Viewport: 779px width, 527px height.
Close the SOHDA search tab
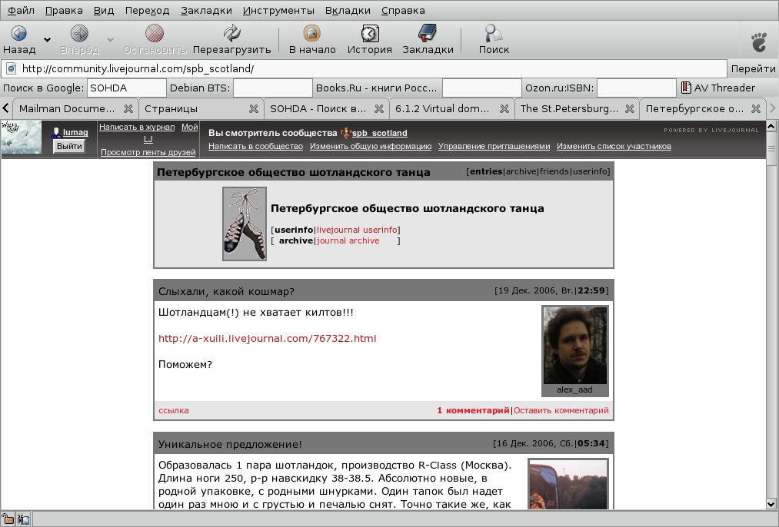pos(379,109)
